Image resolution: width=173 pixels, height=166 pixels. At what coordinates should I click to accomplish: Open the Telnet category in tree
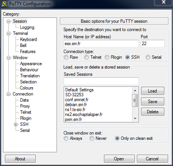pyautogui.click(x=26, y=112)
